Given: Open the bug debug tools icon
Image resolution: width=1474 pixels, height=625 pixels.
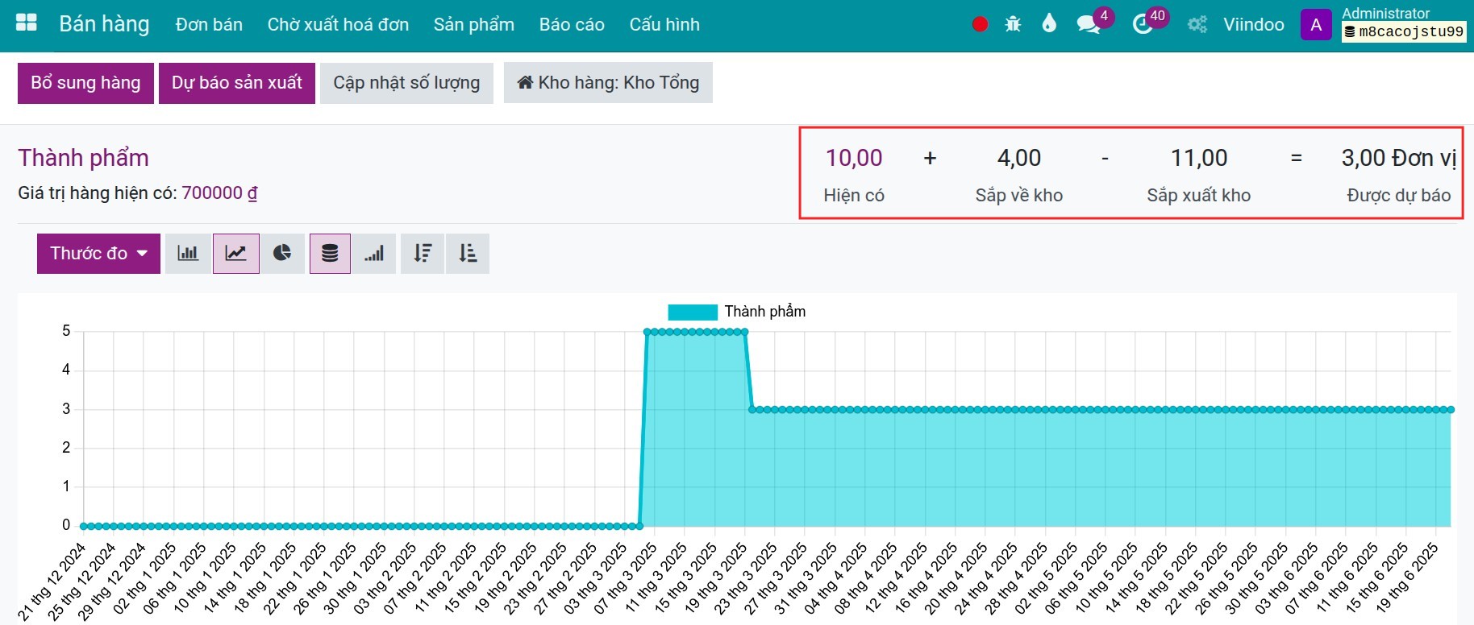Looking at the screenshot, I should pos(1014,24).
